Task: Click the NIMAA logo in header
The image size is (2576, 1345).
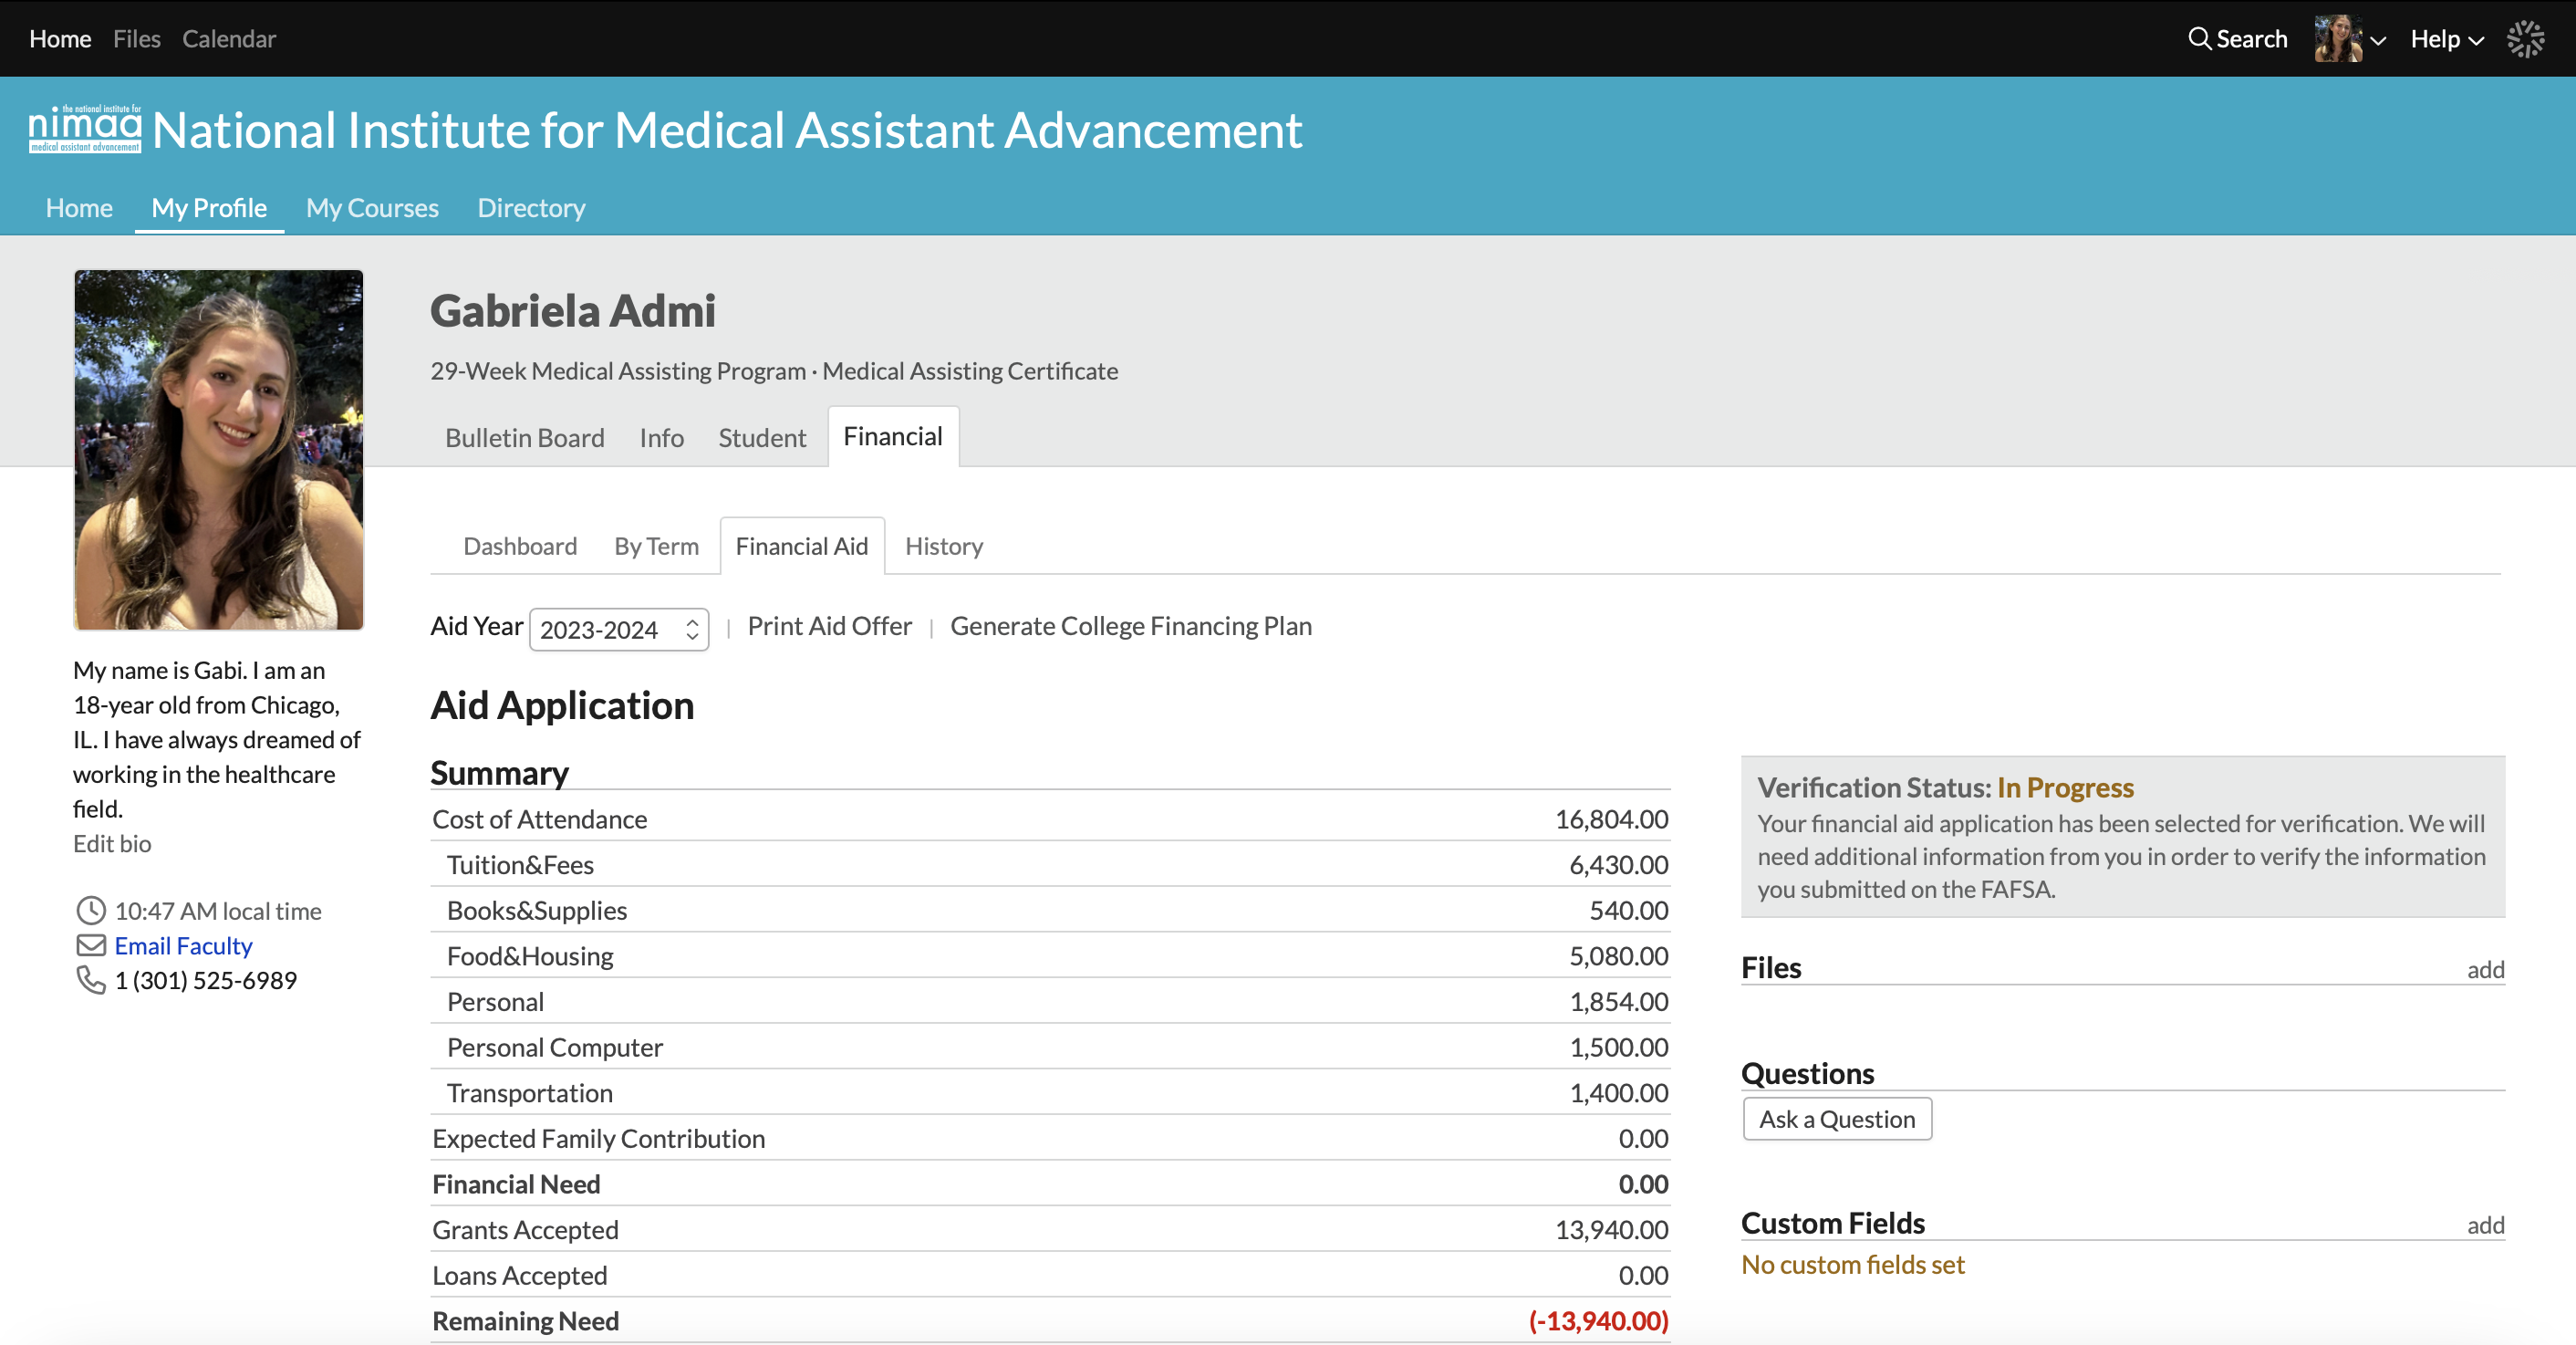Action: 85,130
